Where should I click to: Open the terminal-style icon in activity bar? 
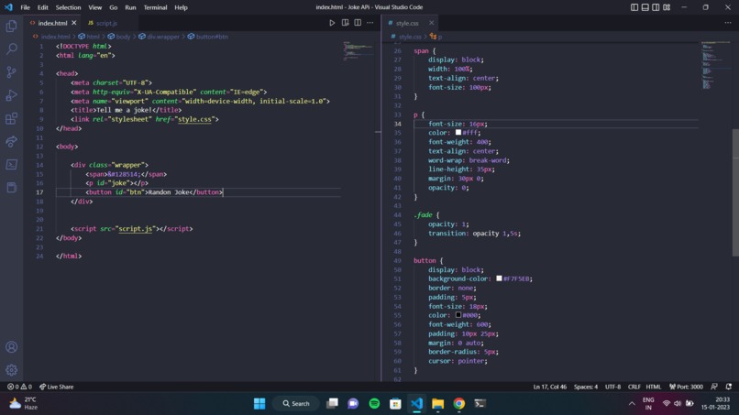[x=11, y=164]
